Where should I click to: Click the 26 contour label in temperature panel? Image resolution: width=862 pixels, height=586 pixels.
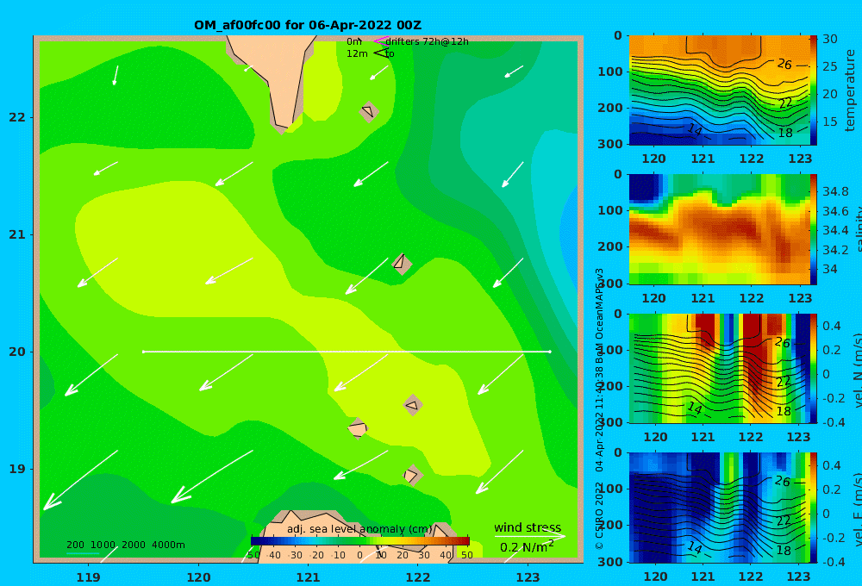[784, 65]
